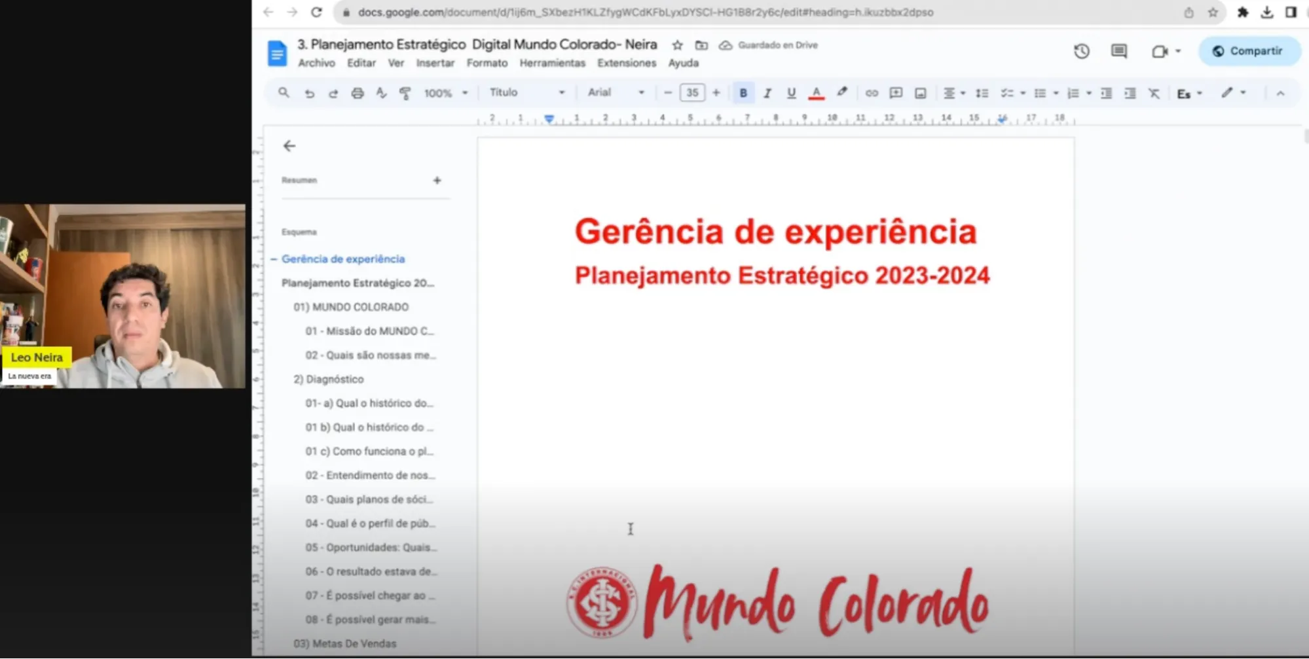
Task: Toggle bold formatting
Action: (743, 92)
